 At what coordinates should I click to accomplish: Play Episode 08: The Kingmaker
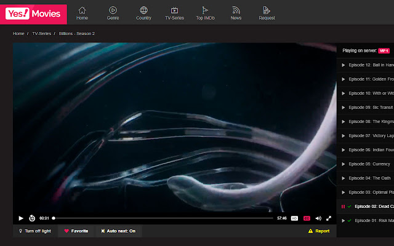point(365,122)
